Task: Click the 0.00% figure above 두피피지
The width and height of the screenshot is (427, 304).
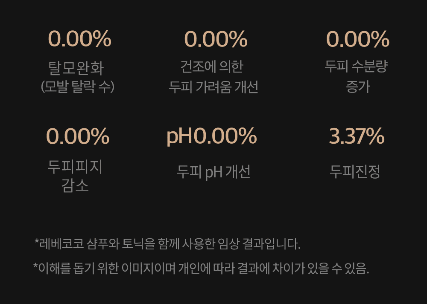Action: pos(78,136)
